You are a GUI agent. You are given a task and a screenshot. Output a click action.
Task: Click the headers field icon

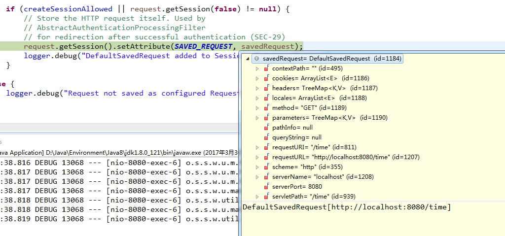click(266, 88)
